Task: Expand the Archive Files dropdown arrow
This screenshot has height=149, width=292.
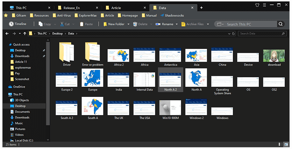Action: (x=208, y=24)
